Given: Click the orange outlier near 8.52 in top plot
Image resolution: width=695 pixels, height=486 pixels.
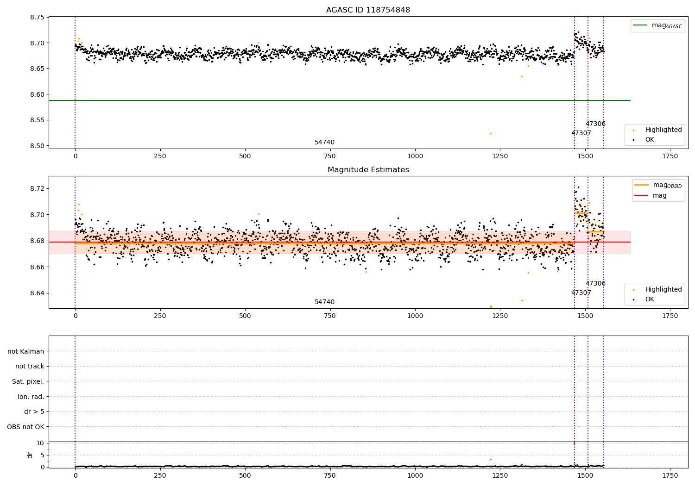Looking at the screenshot, I should pos(491,134).
